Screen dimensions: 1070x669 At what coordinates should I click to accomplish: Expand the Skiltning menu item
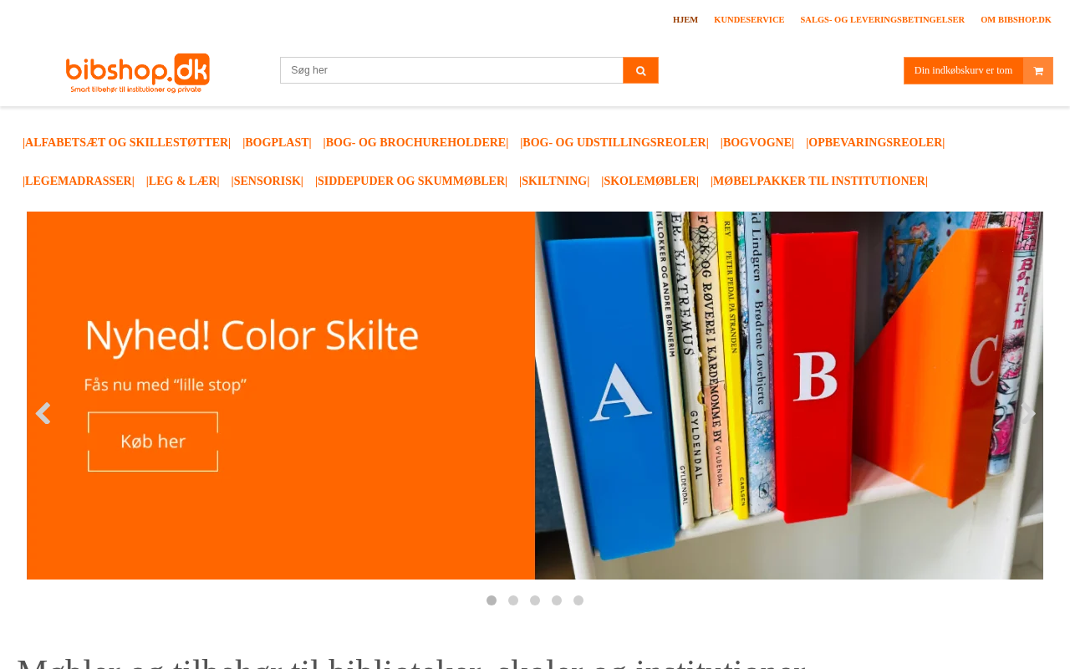coord(554,181)
